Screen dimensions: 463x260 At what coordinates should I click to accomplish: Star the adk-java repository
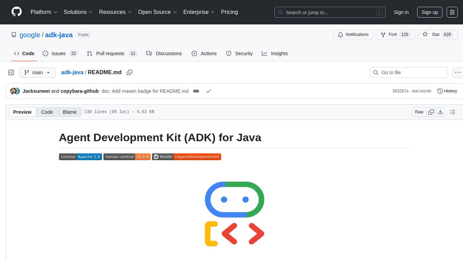pos(437,35)
